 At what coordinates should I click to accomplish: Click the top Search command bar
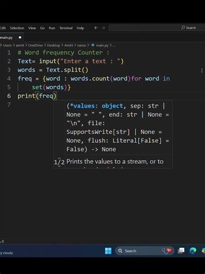(x=157, y=28)
